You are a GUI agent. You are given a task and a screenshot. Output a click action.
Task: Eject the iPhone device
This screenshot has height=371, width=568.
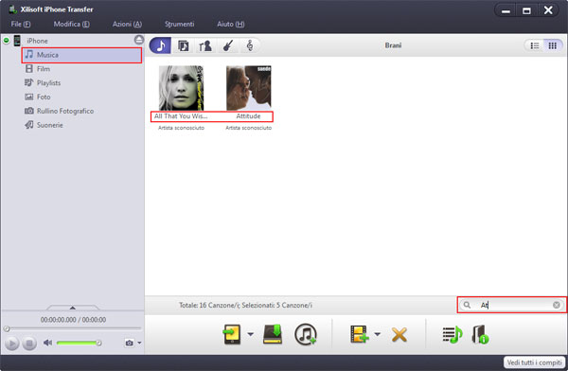point(139,40)
